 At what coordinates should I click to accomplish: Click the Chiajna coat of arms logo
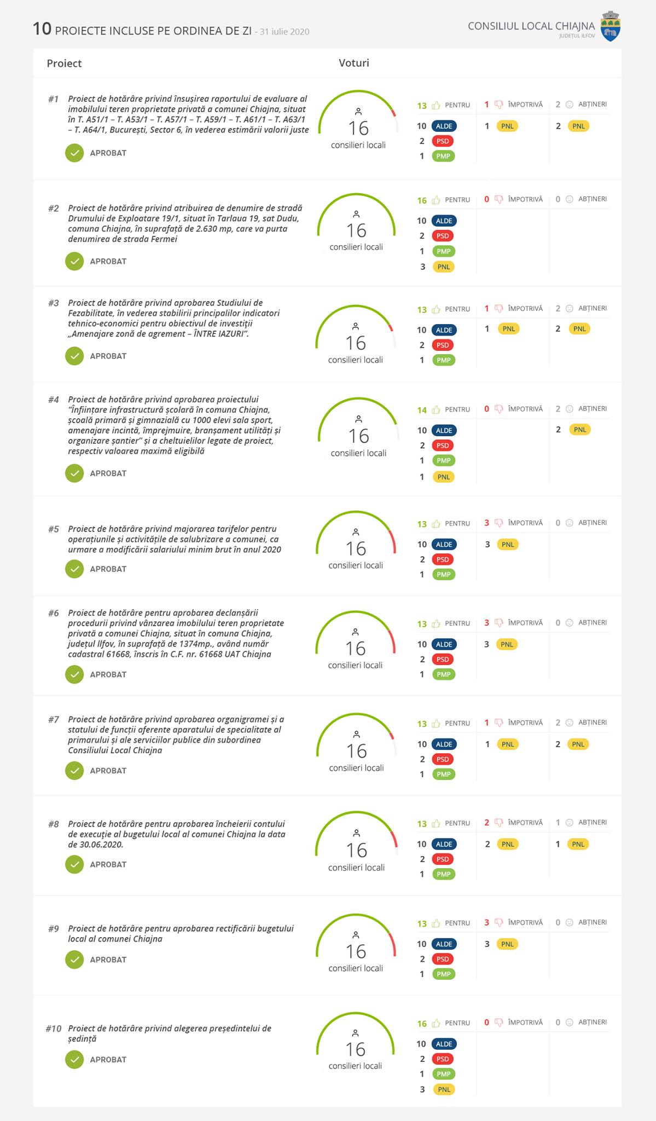[x=610, y=26]
